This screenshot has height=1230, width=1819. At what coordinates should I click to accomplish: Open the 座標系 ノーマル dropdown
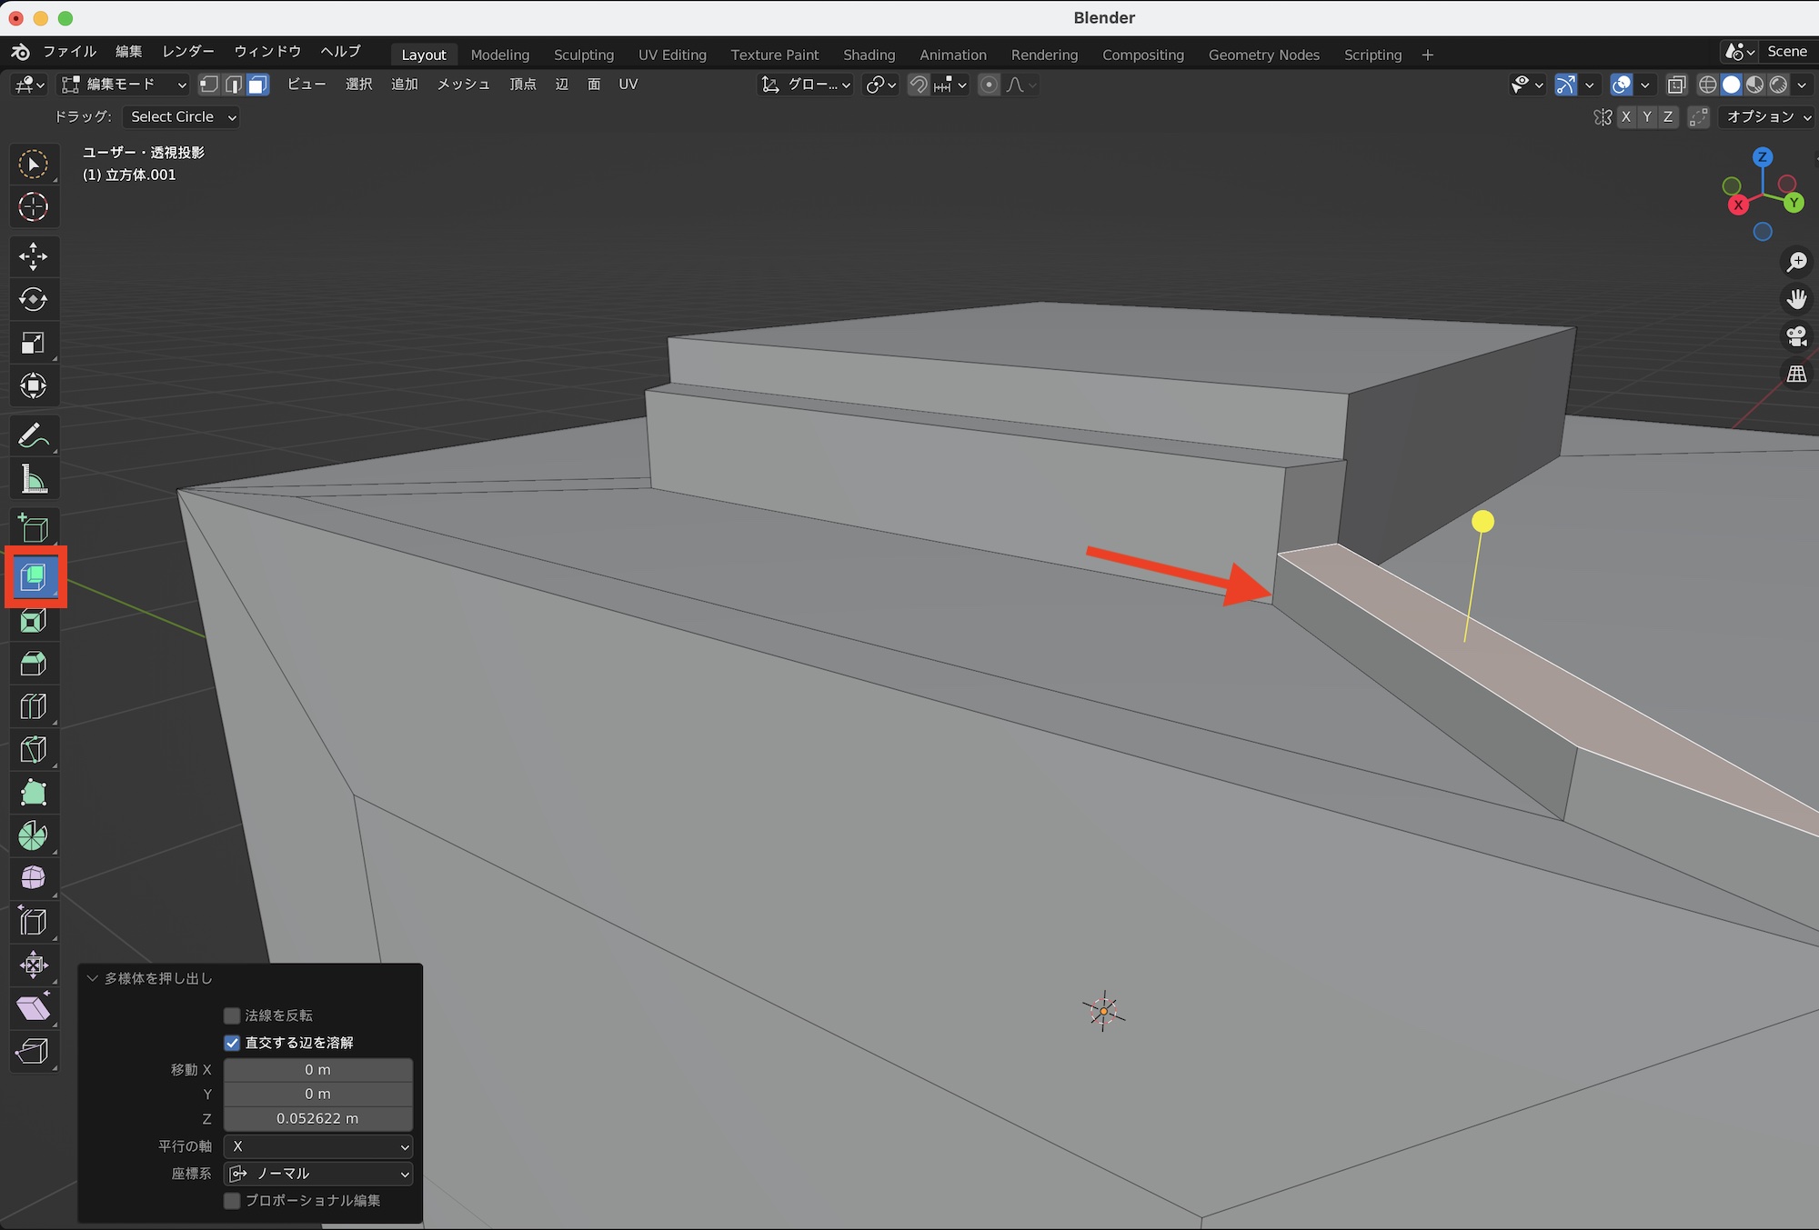318,1174
